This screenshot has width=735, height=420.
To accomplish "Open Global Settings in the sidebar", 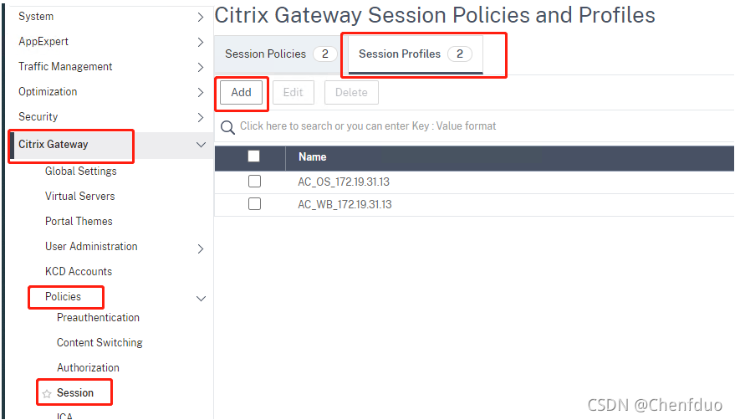I will click(81, 172).
